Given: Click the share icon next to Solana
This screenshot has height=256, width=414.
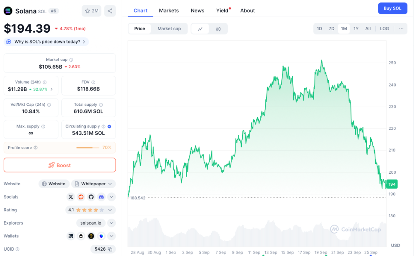Looking at the screenshot, I should click(x=110, y=11).
